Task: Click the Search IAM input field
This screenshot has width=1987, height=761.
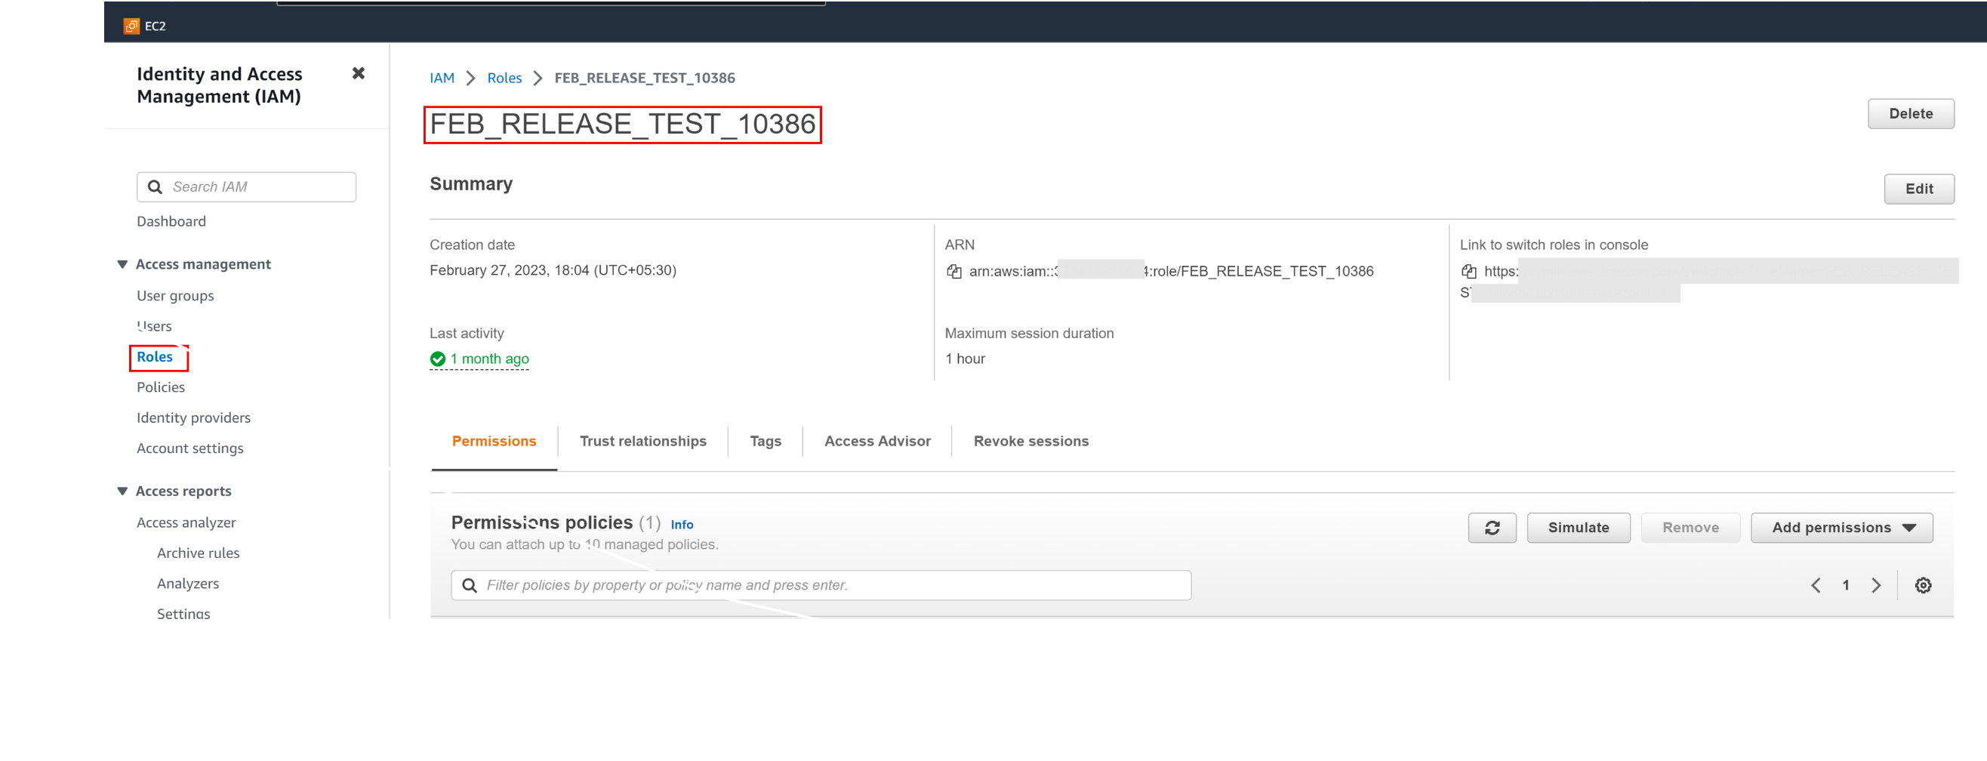Action: [x=258, y=186]
